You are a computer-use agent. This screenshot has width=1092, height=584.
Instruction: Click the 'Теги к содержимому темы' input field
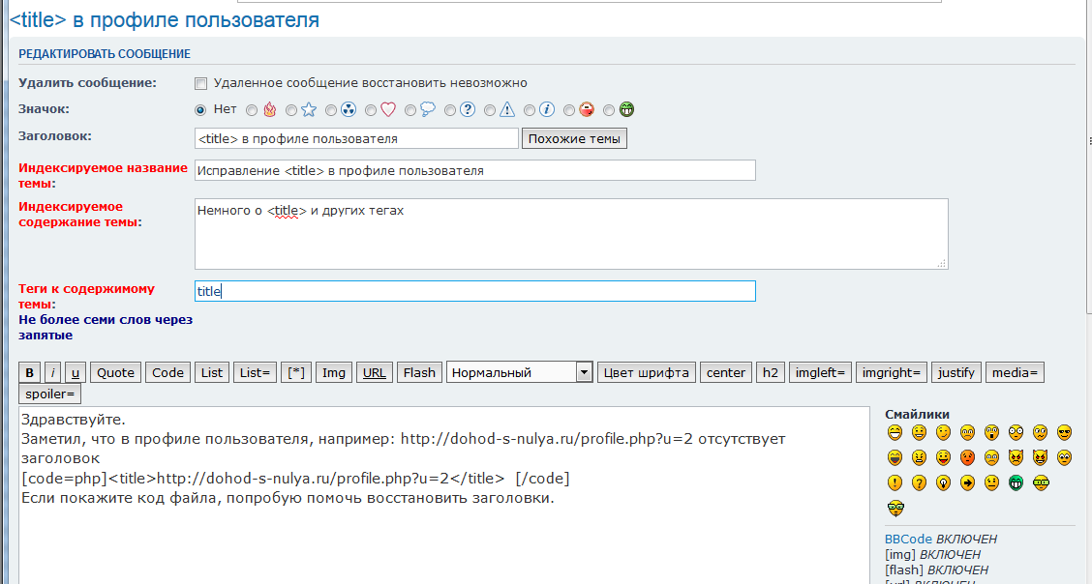point(474,291)
